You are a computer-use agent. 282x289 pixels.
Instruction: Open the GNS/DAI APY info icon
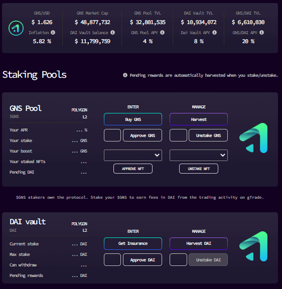(x=261, y=33)
